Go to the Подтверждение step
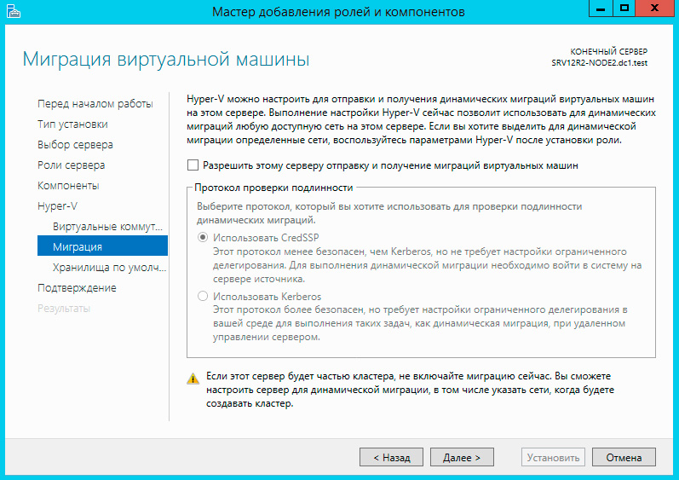 (x=77, y=288)
